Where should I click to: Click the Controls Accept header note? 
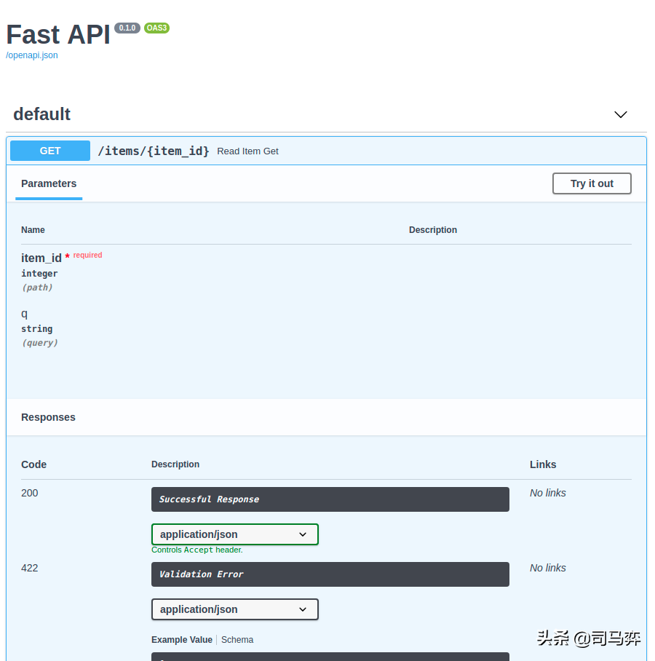pos(196,550)
